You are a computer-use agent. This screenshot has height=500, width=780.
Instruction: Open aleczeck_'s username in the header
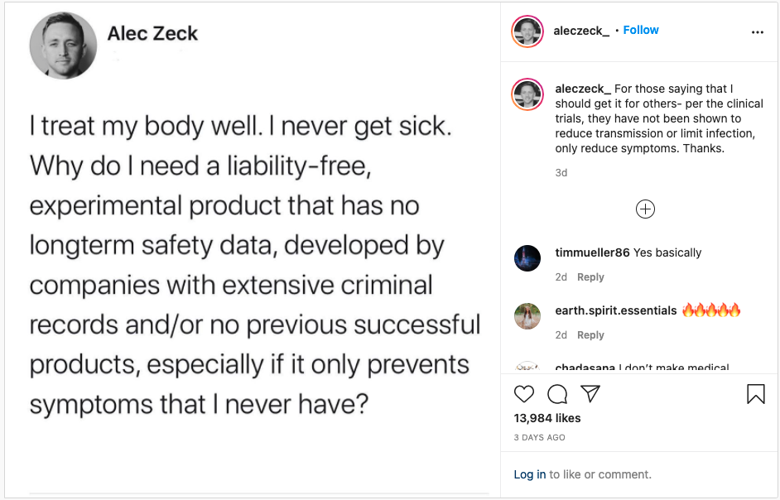coord(581,30)
